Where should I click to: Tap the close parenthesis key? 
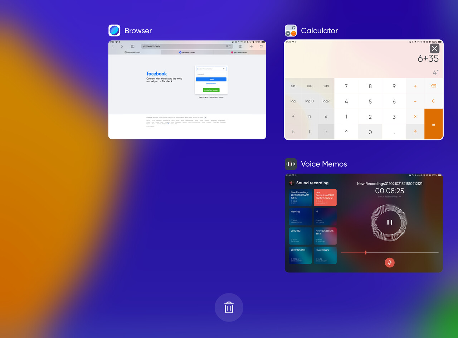(326, 132)
